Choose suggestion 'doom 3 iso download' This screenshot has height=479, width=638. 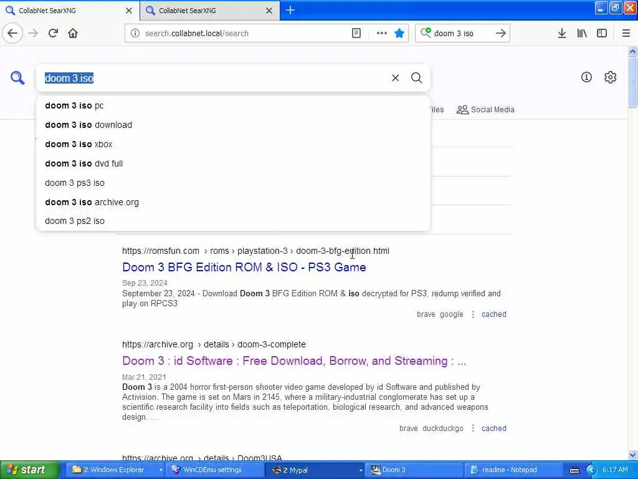[233, 125]
